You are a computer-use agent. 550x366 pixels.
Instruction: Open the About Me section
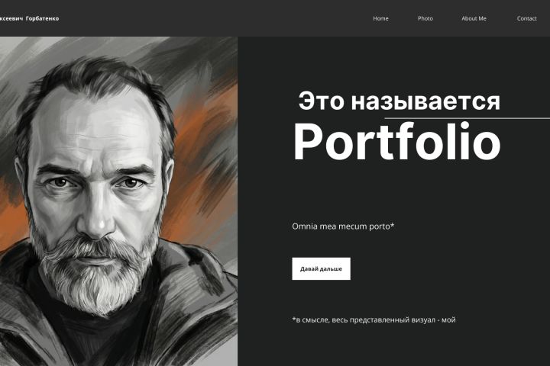point(474,18)
